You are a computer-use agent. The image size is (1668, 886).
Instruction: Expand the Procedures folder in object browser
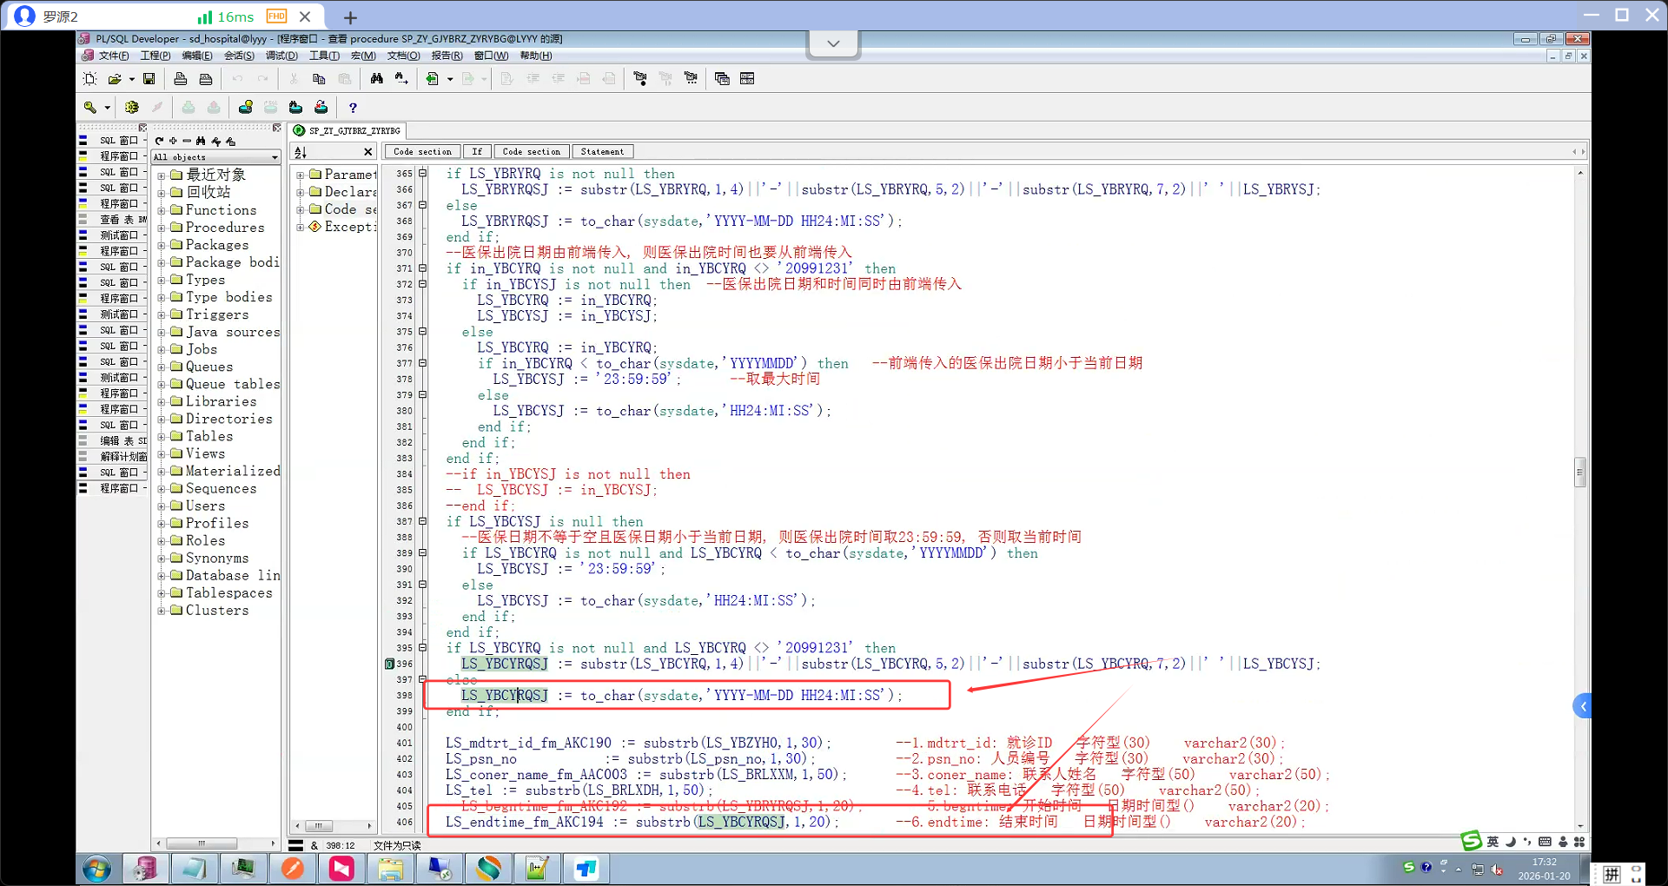pyautogui.click(x=162, y=228)
